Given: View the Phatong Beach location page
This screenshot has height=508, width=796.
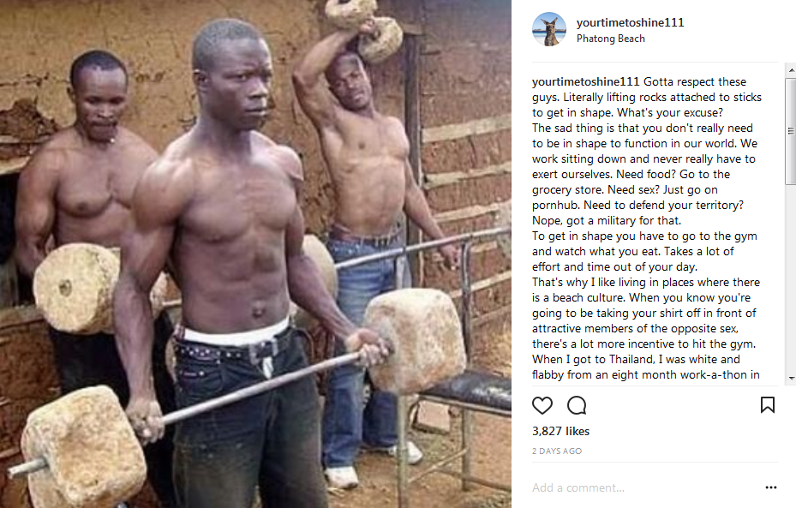Looking at the screenshot, I should pos(611,39).
